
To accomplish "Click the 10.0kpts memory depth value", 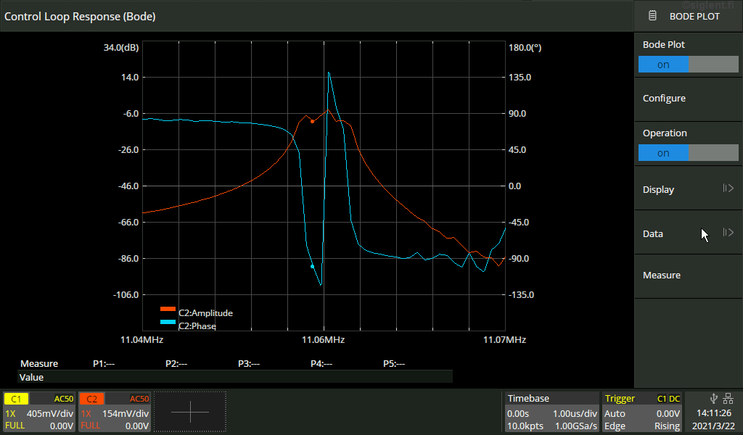I will (x=525, y=426).
